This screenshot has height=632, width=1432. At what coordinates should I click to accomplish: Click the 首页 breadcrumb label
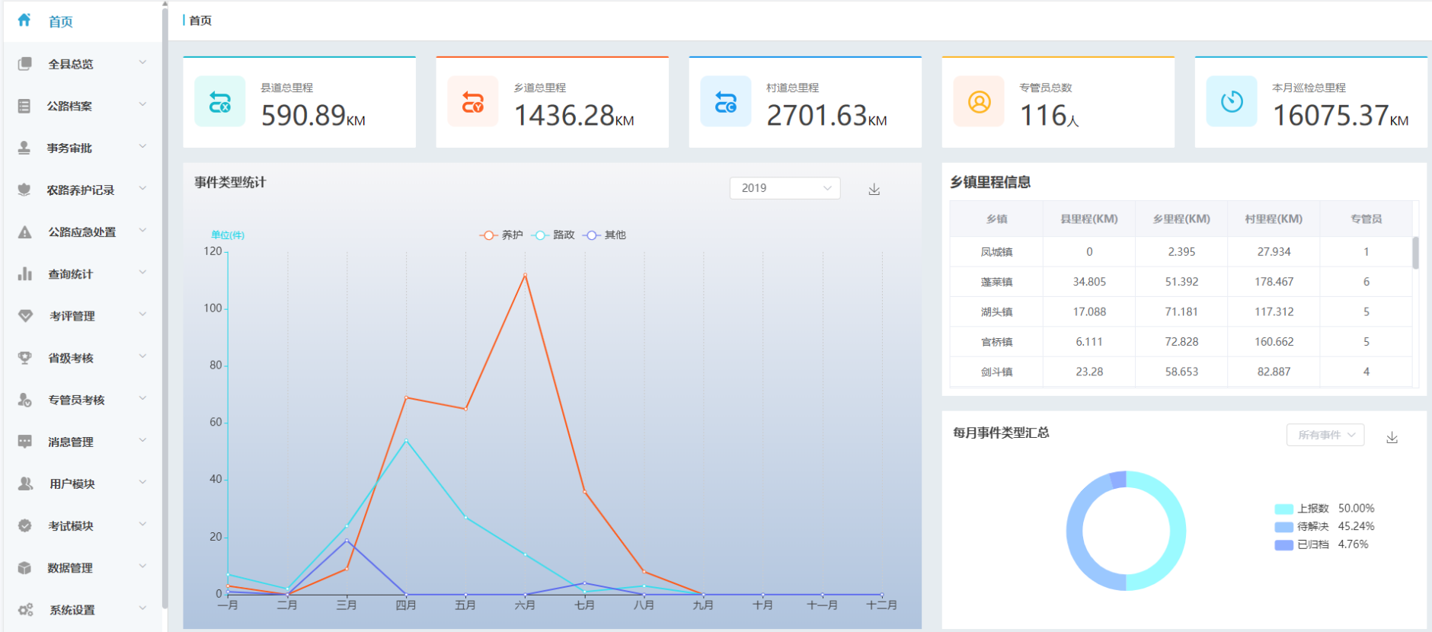pos(200,21)
